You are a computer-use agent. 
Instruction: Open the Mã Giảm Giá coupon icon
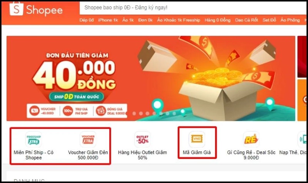pyautogui.click(x=197, y=140)
